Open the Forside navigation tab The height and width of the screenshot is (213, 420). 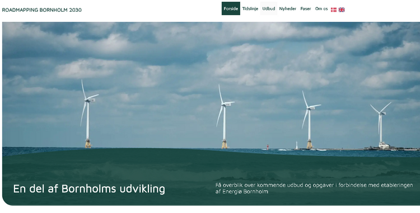231,8
